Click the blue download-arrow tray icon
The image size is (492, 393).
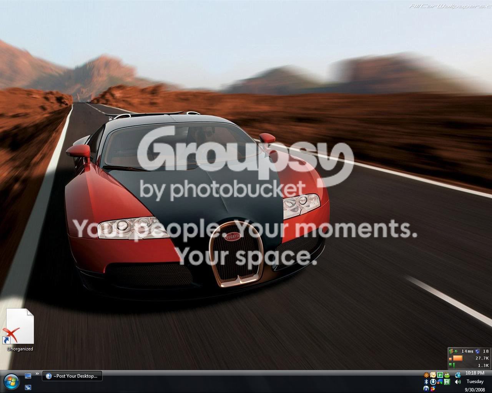pos(433,382)
